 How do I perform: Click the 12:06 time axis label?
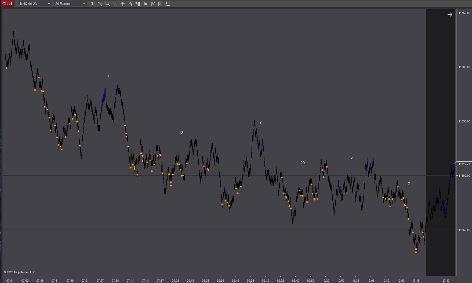pos(371,281)
